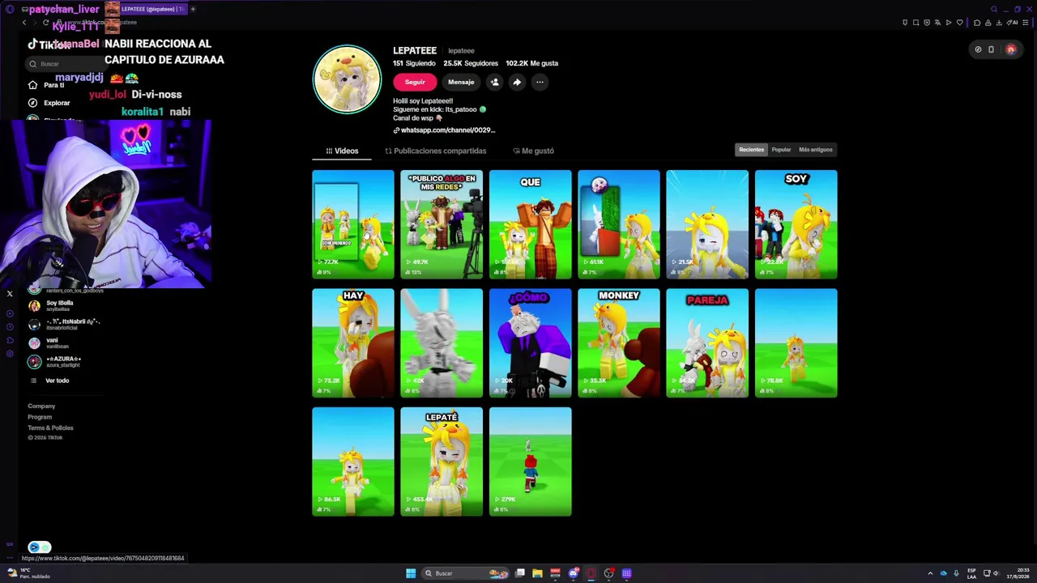The height and width of the screenshot is (583, 1037).
Task: Open the video captioned HAY
Action: 353,343
